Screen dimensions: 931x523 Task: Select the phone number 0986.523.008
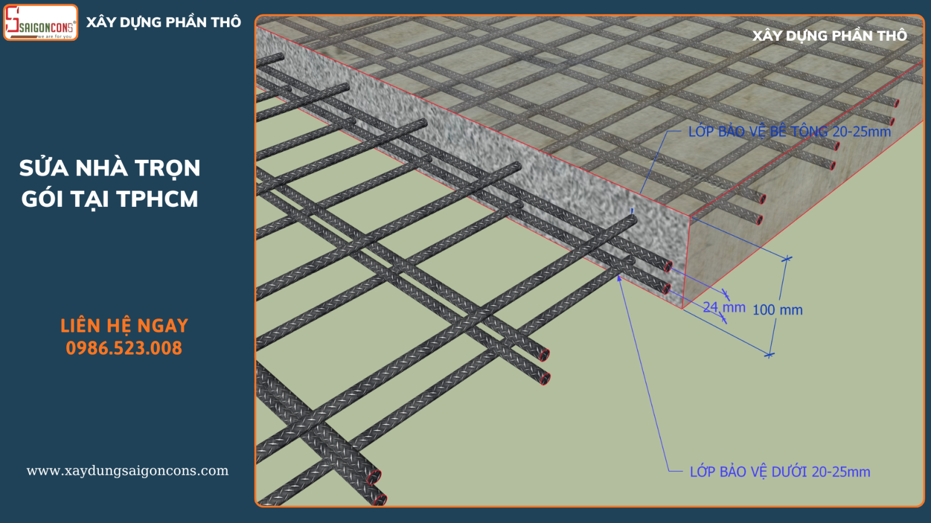click(124, 348)
